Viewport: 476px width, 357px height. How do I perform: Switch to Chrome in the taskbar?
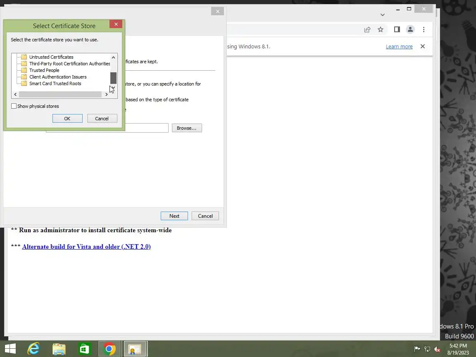pyautogui.click(x=109, y=349)
